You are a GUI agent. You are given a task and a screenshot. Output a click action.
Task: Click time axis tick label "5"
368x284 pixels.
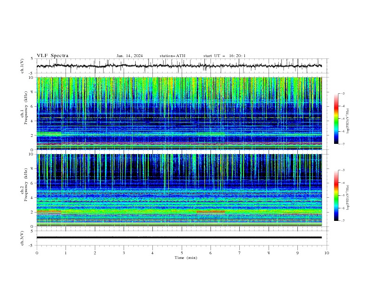point(182,253)
